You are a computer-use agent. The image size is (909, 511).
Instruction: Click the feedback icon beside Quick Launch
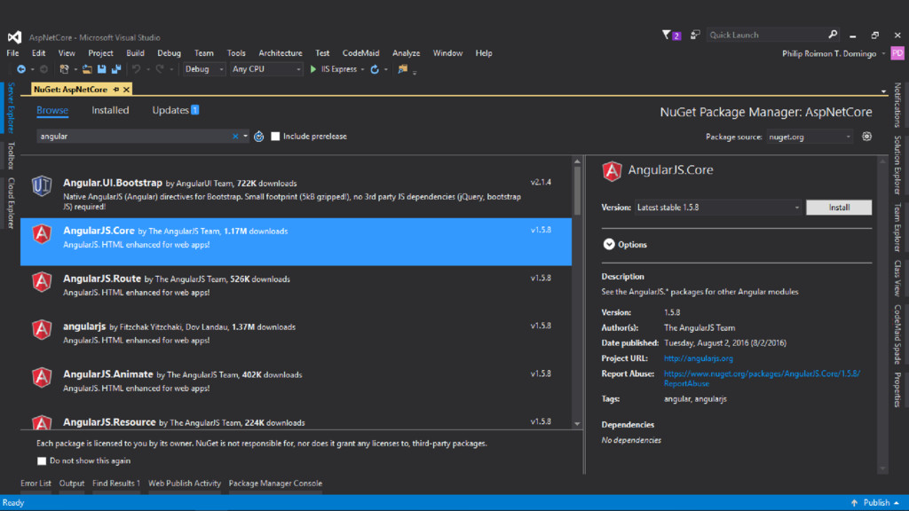point(694,35)
